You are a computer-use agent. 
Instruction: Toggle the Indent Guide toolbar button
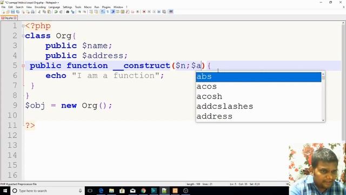coord(112,12)
